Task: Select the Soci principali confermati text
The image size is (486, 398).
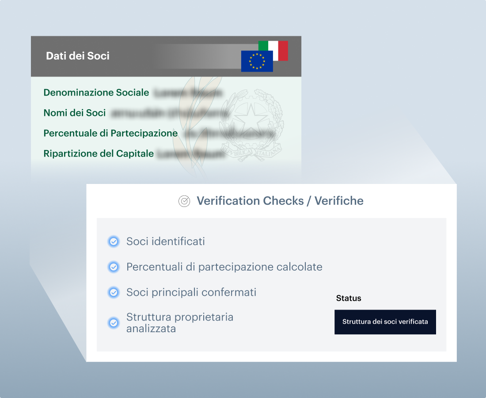Action: (191, 292)
